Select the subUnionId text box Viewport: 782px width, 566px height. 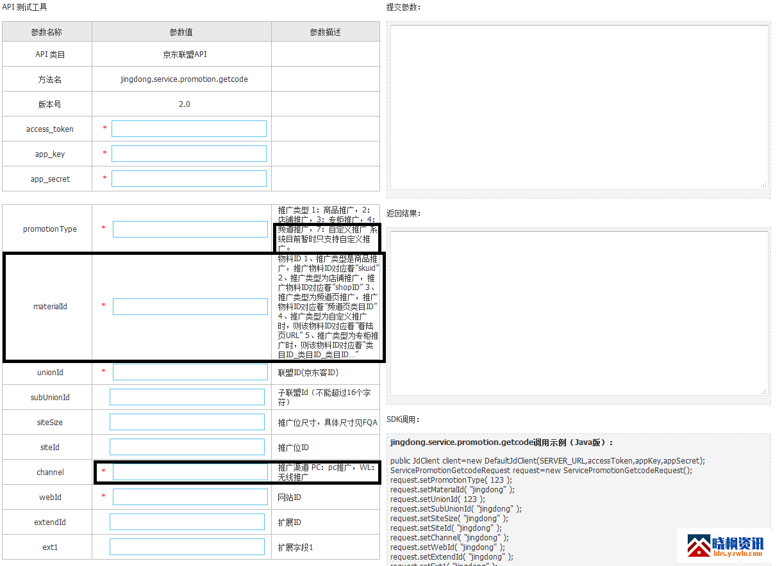pyautogui.click(x=187, y=397)
